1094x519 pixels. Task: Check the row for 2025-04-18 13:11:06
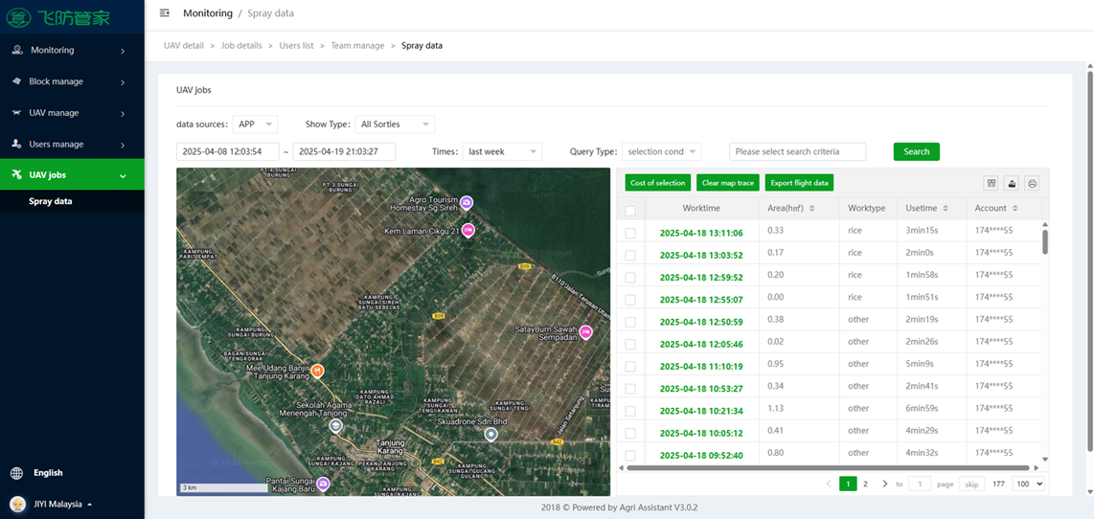630,233
